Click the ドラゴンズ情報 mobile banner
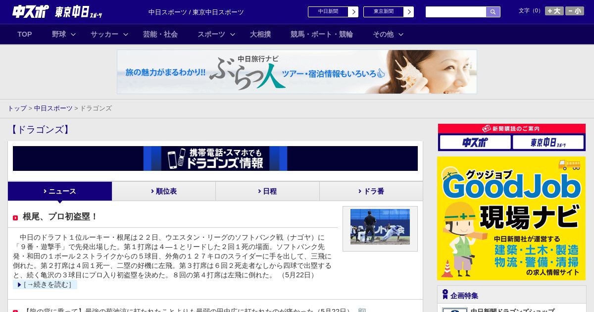 pyautogui.click(x=215, y=158)
